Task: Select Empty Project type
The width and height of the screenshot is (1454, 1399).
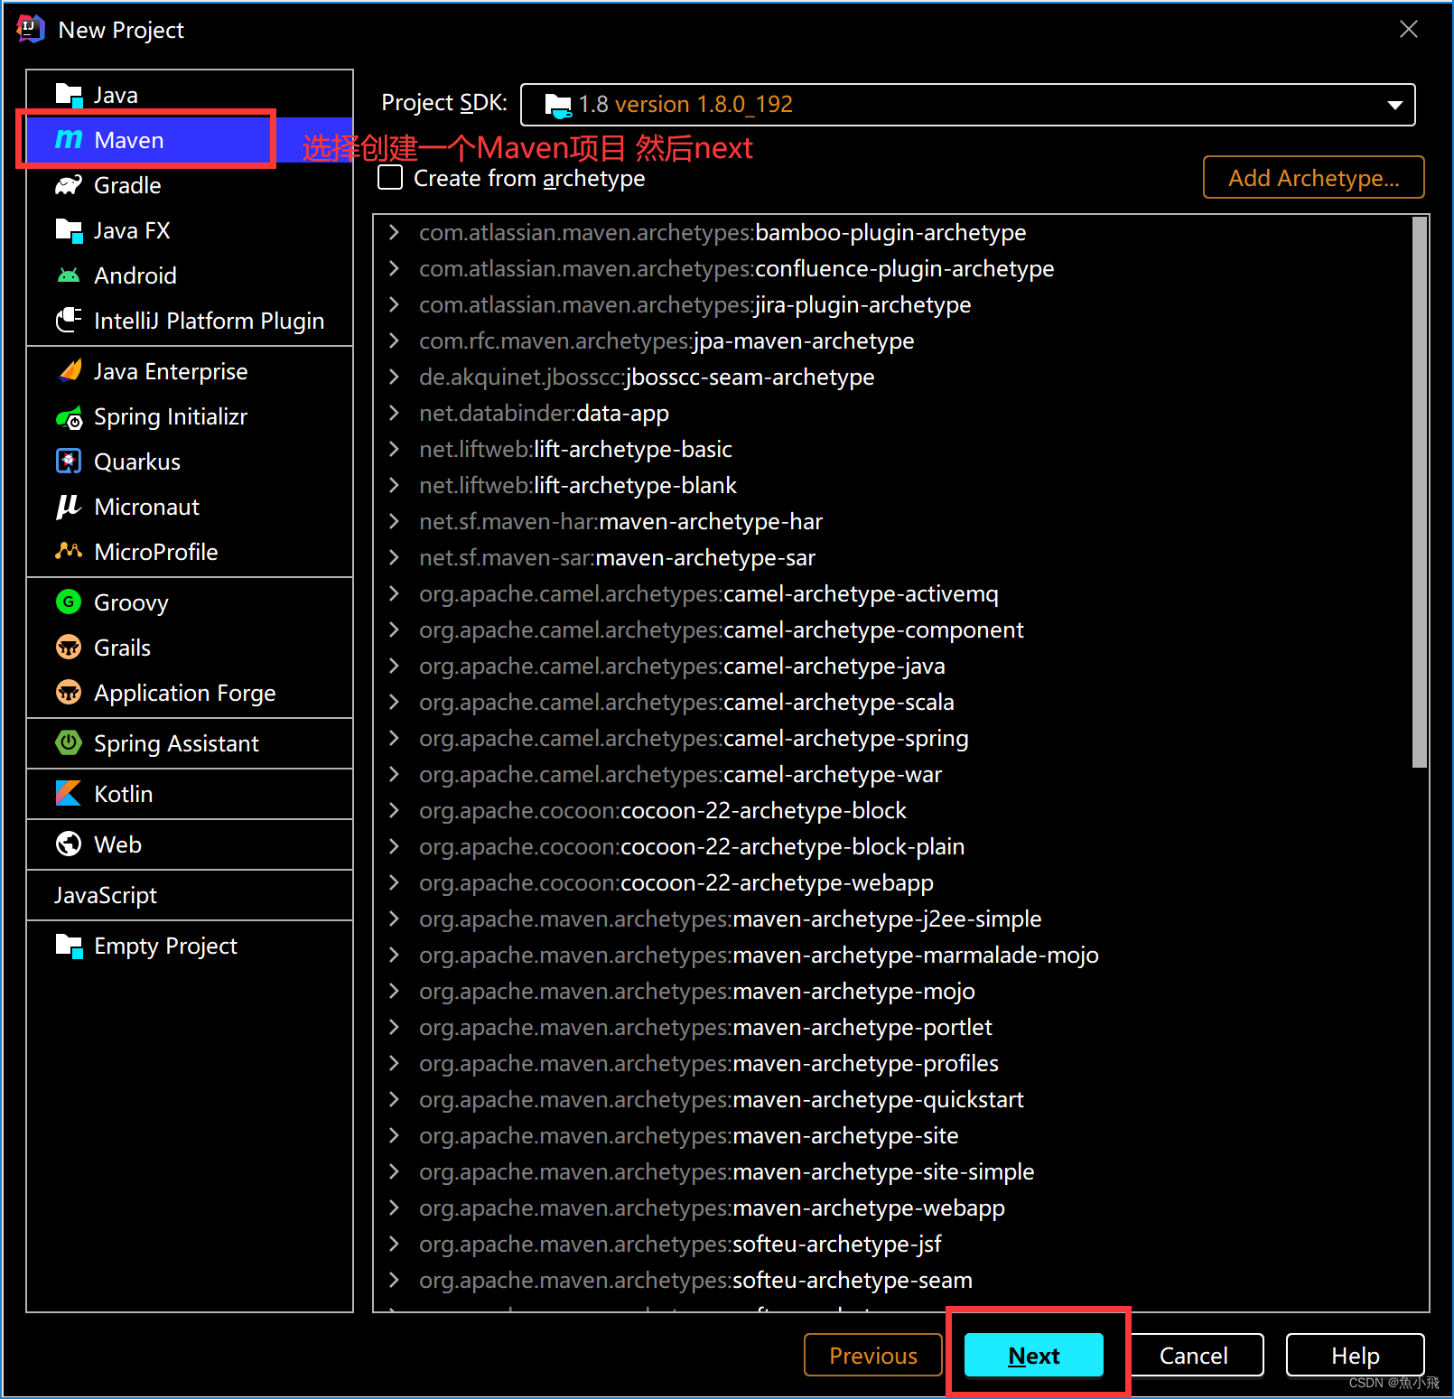Action: tap(190, 946)
